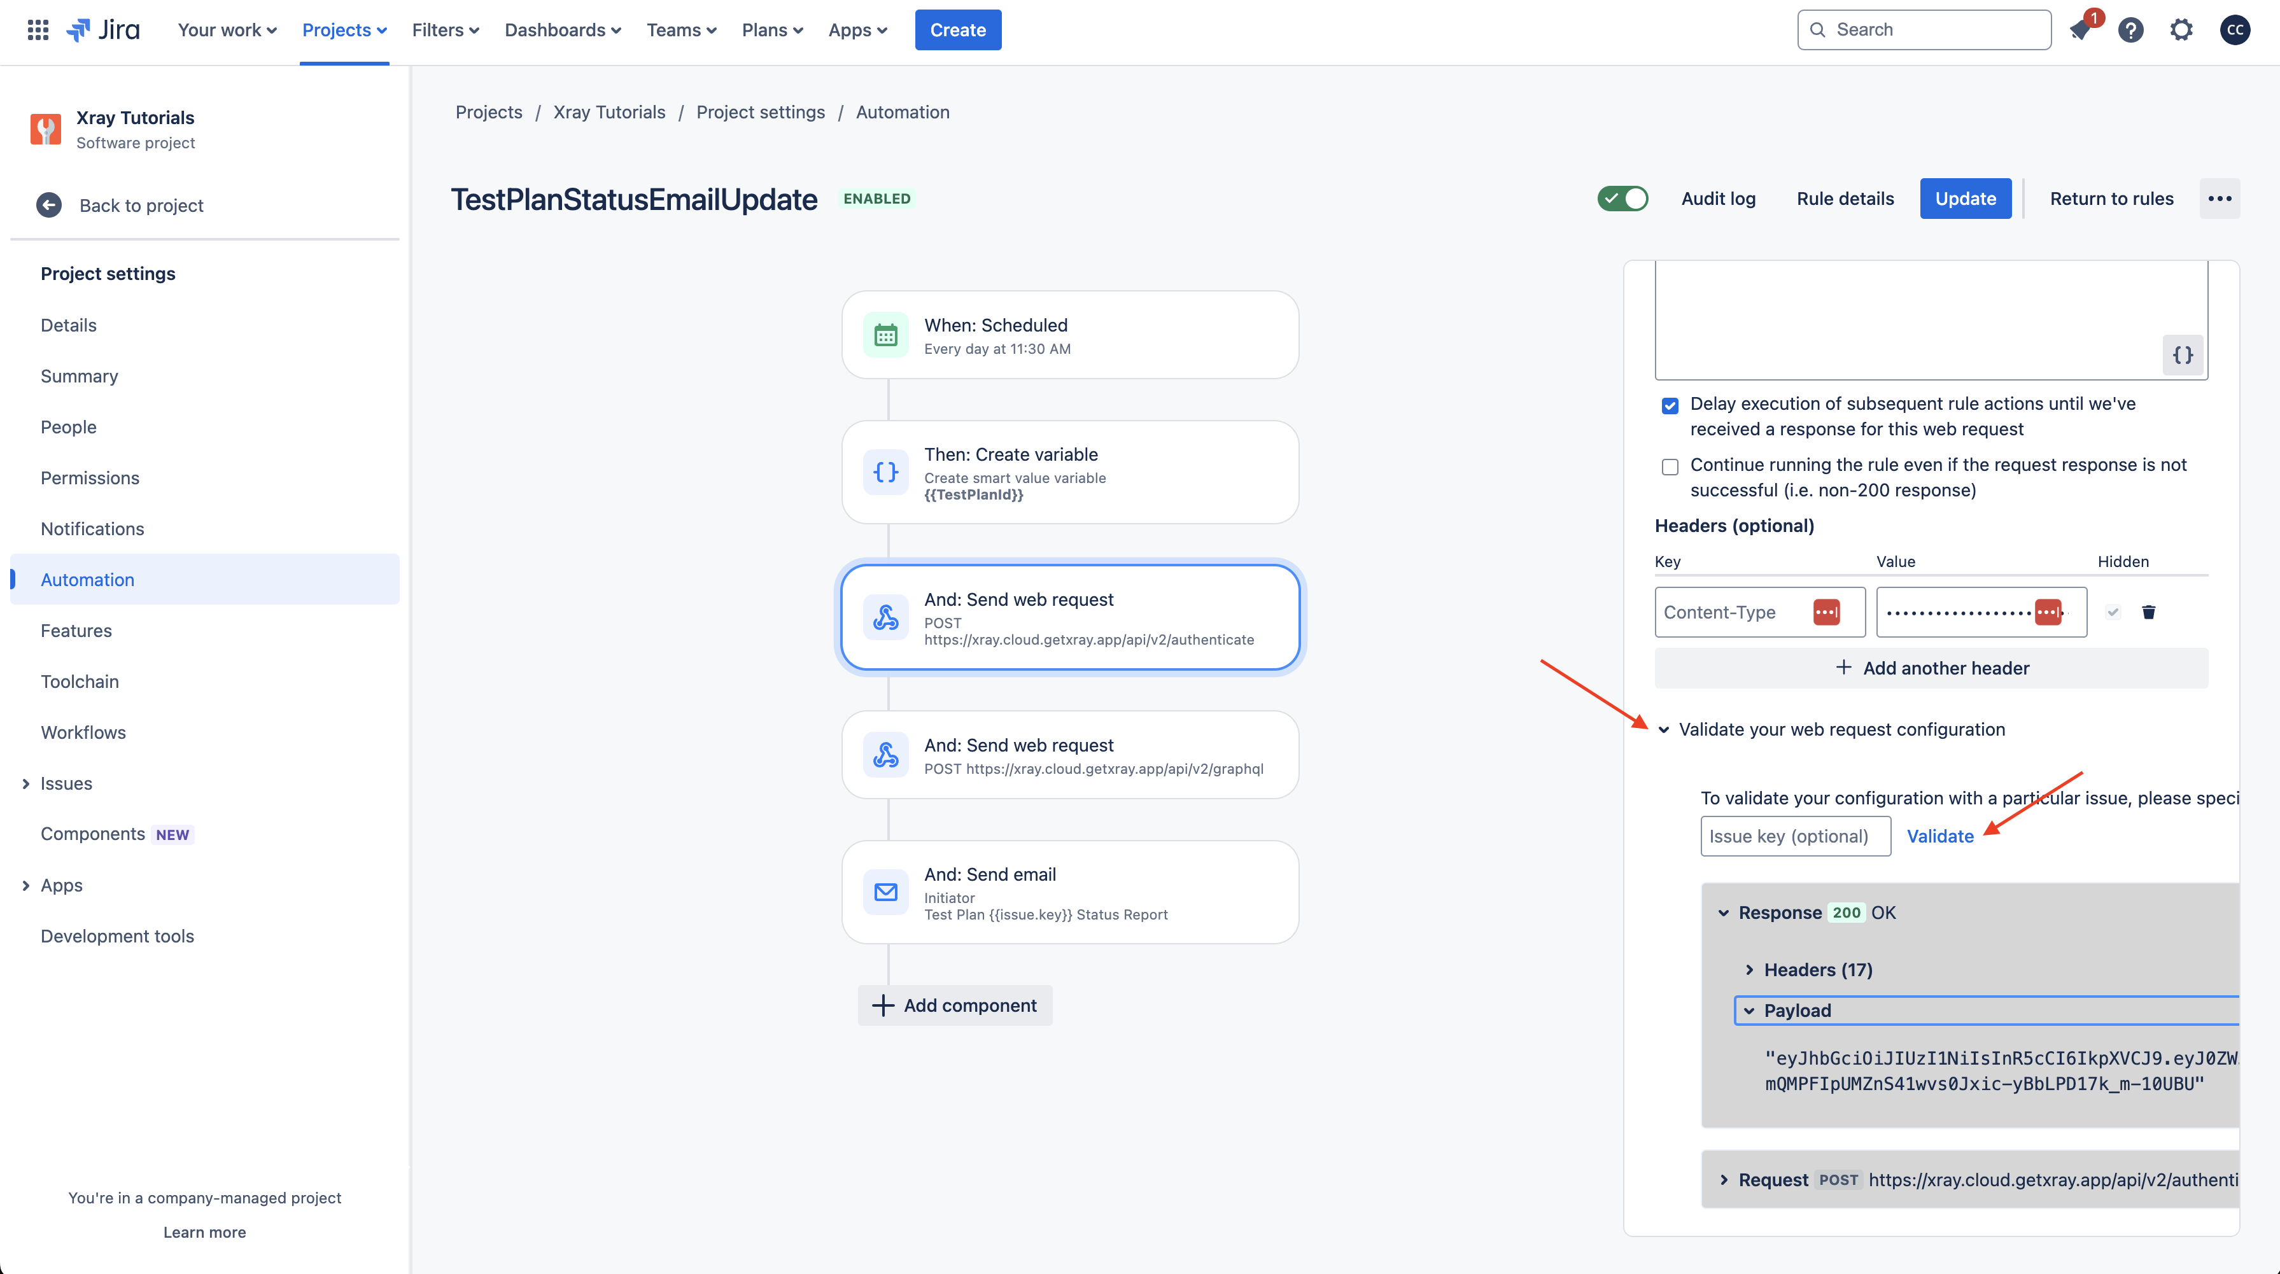Open the Apps top navigation dropdown
This screenshot has width=2280, height=1274.
point(857,30)
